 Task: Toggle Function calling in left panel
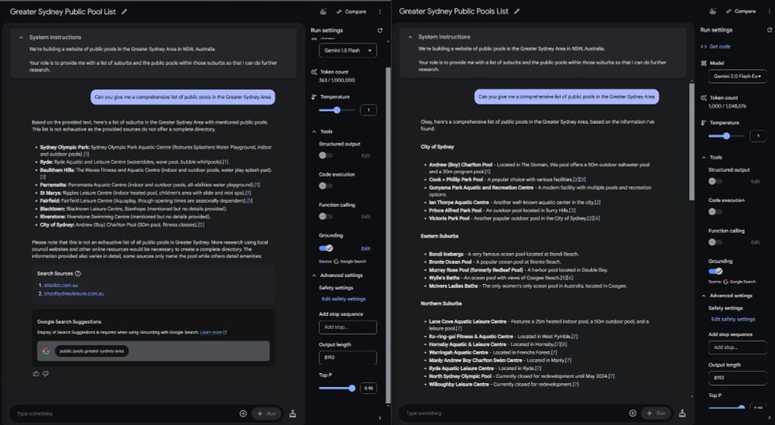(325, 217)
